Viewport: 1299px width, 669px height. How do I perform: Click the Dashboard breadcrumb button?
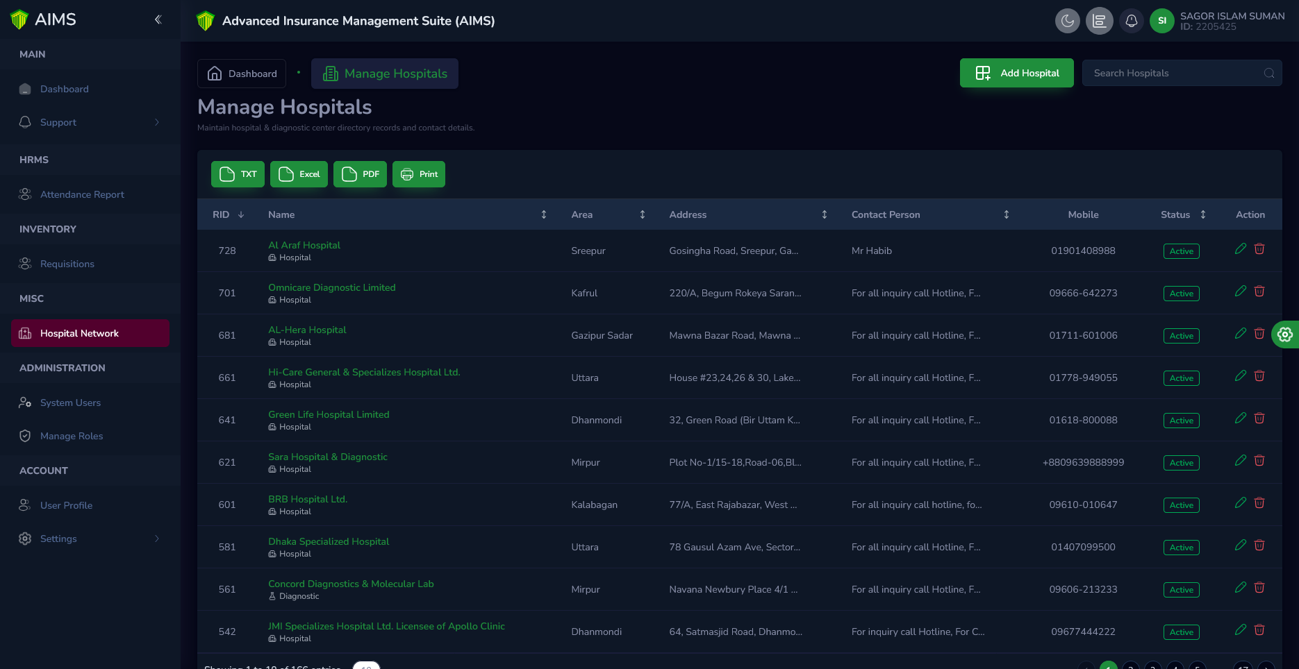242,74
